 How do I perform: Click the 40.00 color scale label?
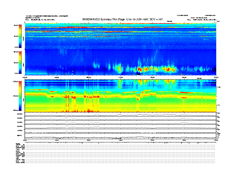point(16,25)
